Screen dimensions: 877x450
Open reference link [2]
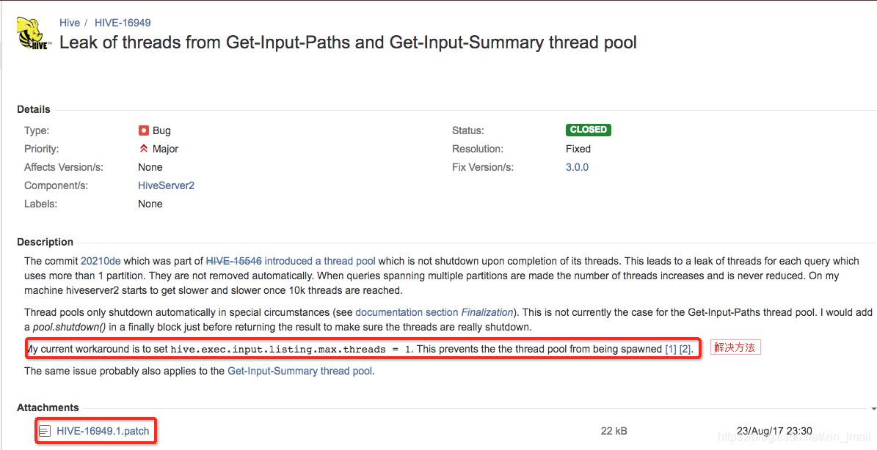[x=685, y=349]
